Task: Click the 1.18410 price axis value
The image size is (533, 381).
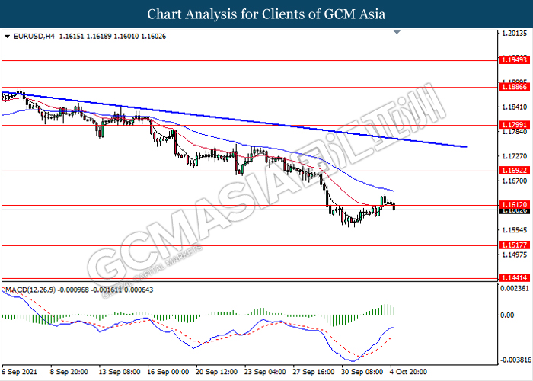Action: tap(514, 107)
